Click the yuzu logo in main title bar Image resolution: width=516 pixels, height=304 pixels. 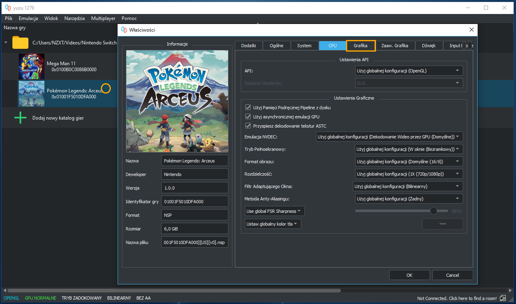[x=7, y=7]
